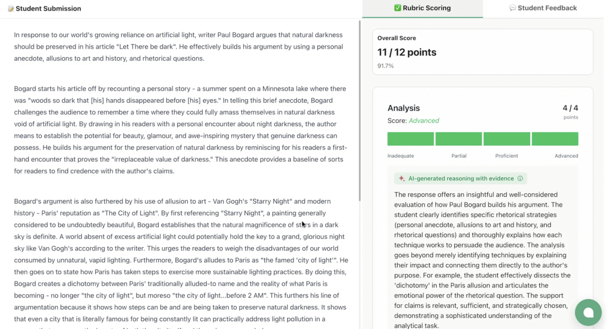Click the Analysis criterion heading
Viewport: 607px width, 329px height.
click(404, 108)
